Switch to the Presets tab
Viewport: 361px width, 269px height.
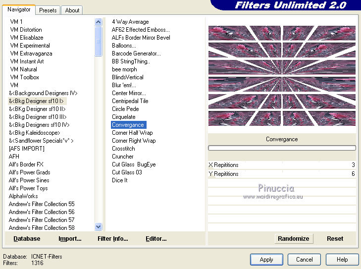click(x=48, y=10)
